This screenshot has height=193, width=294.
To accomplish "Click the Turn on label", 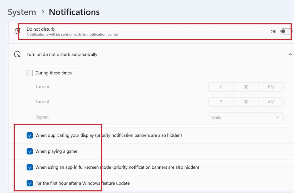I will pyautogui.click(x=43, y=86).
